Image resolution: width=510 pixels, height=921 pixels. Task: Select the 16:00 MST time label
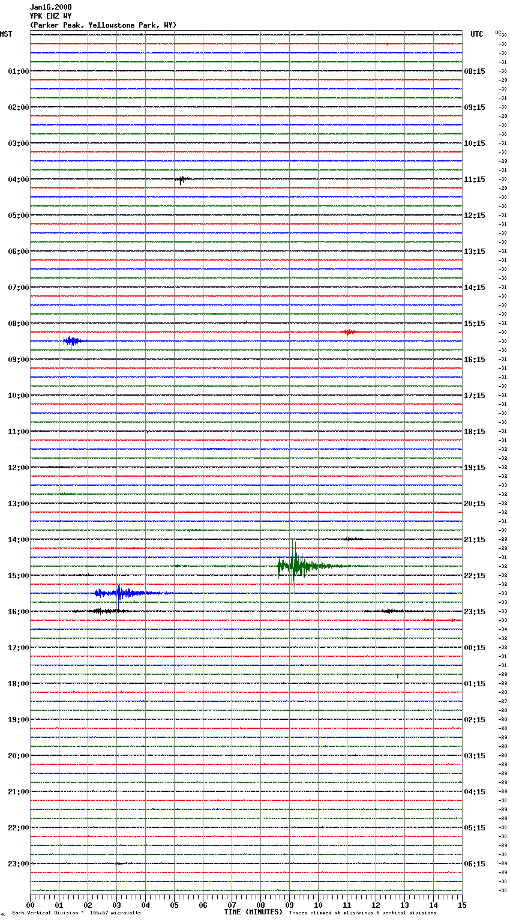[19, 612]
